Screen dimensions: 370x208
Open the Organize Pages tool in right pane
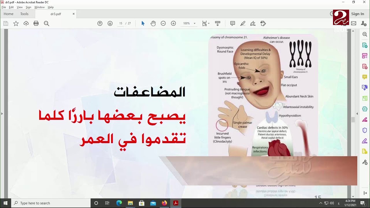pos(365,56)
